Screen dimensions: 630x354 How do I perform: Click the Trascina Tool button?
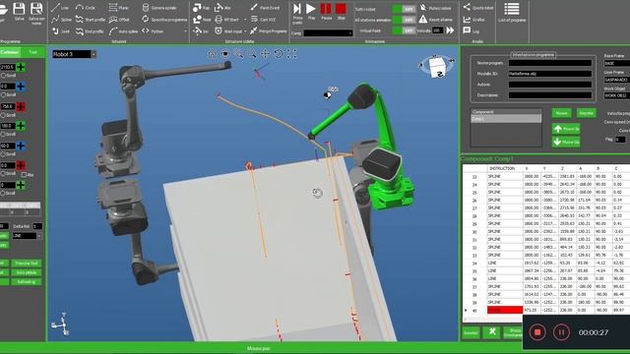click(x=27, y=264)
